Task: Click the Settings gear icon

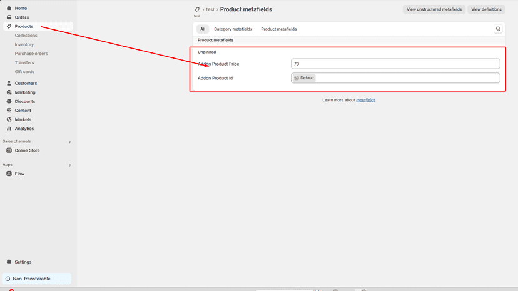Action: [x=9, y=262]
